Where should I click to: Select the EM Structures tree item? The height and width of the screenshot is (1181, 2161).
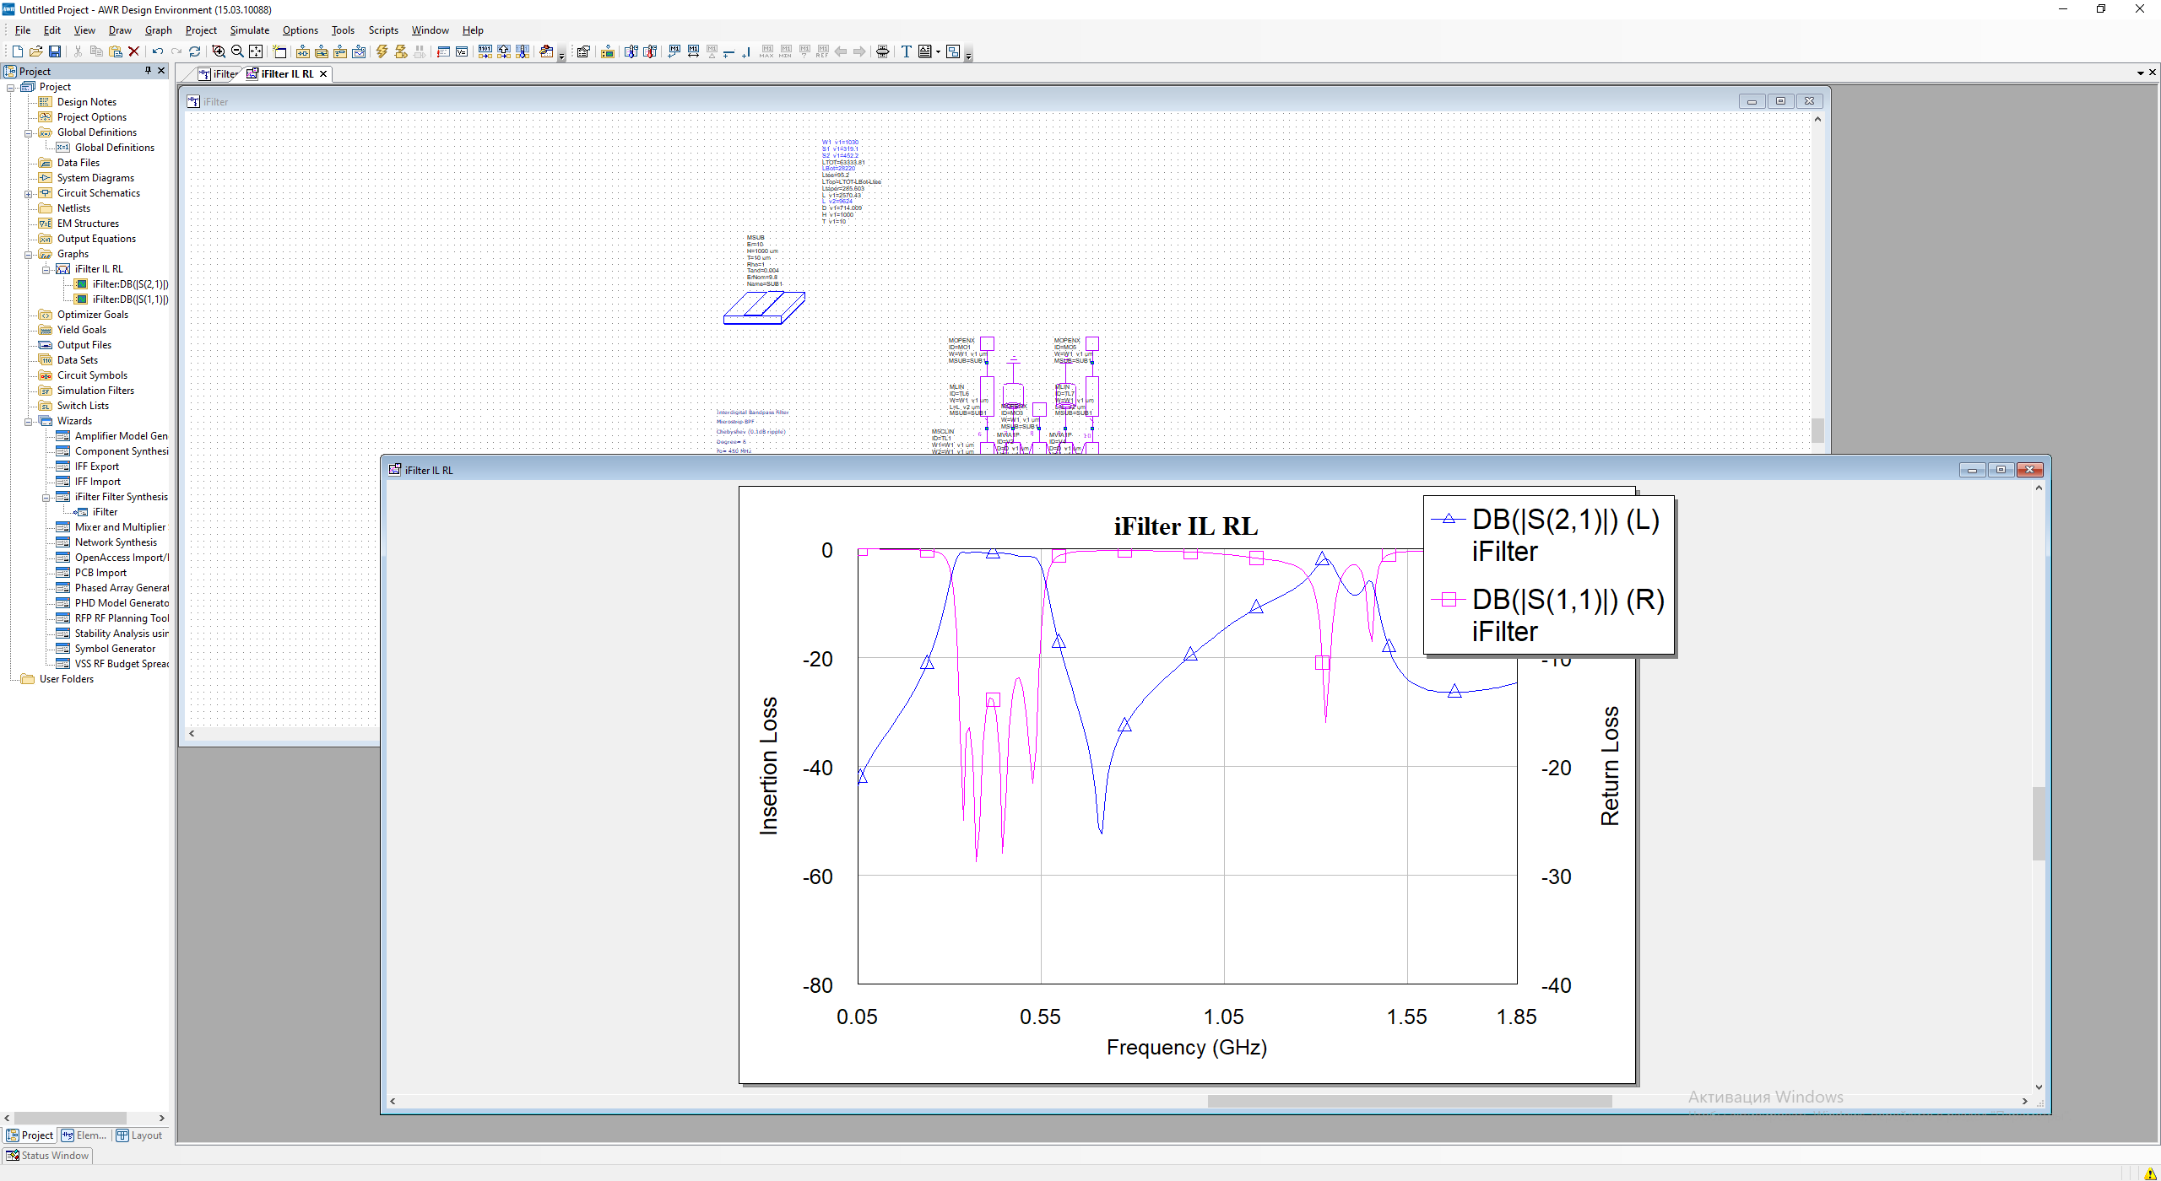coord(88,224)
